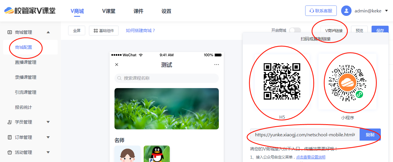Click the headset icon in 联系客服
This screenshot has height=162, width=393.
(312, 11)
